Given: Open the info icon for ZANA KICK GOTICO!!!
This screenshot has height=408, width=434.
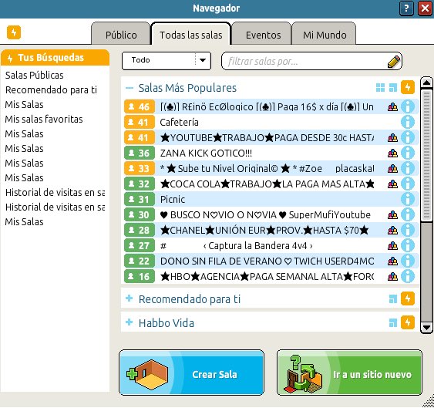Looking at the screenshot, I should coord(408,153).
